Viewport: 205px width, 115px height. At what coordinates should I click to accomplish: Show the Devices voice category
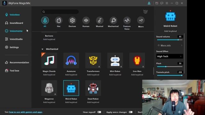click(72, 20)
